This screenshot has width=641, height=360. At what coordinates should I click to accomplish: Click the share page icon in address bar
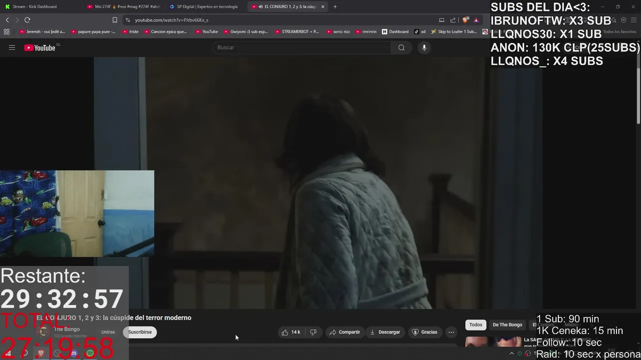[453, 20]
